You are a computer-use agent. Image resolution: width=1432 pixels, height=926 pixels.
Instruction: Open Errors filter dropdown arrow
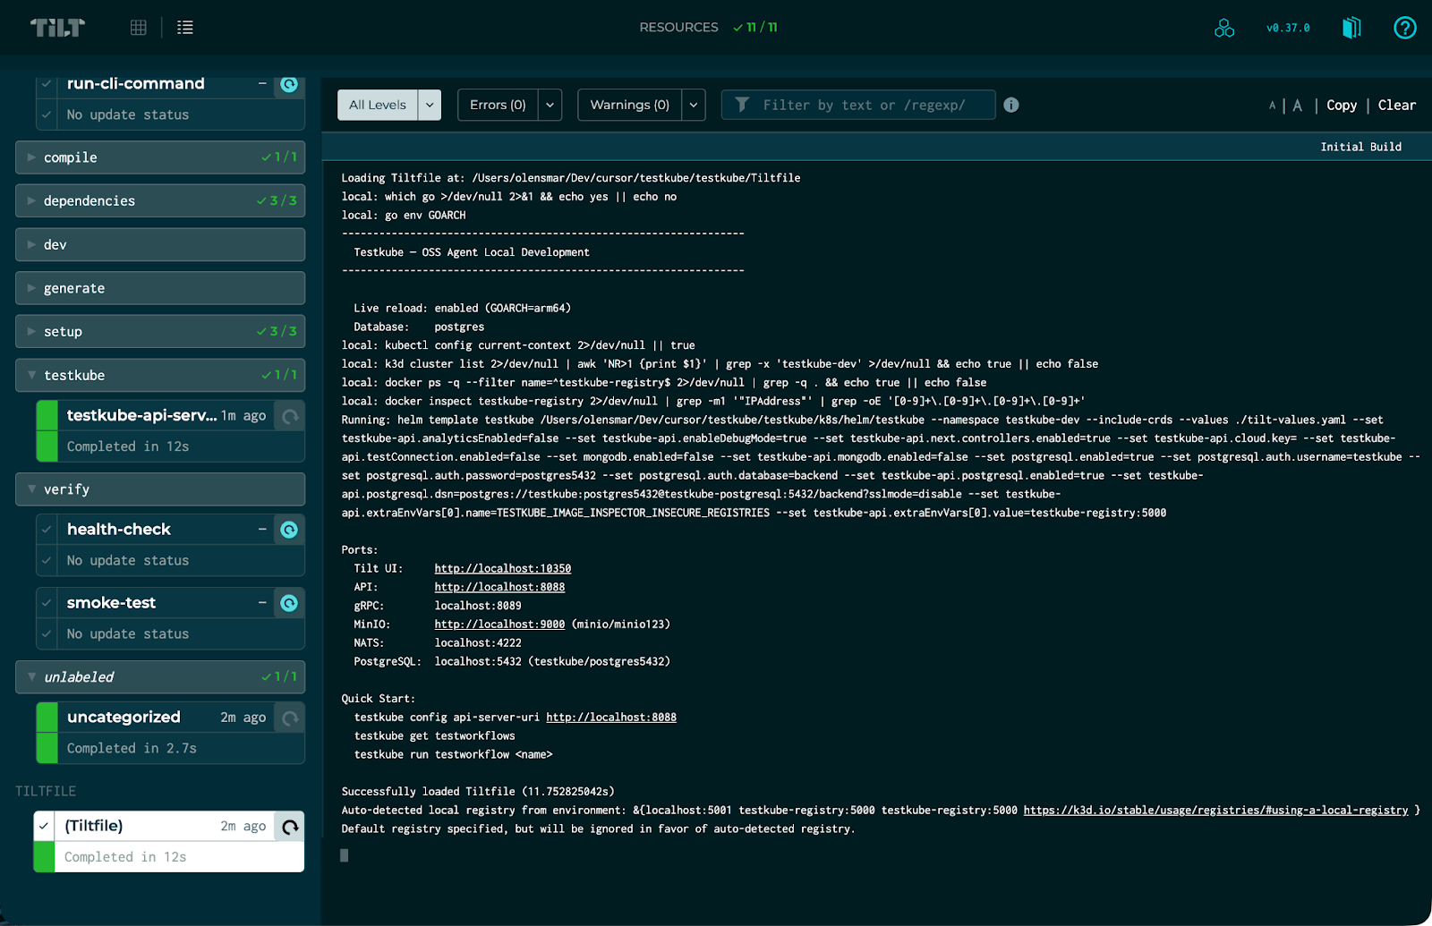pyautogui.click(x=550, y=105)
